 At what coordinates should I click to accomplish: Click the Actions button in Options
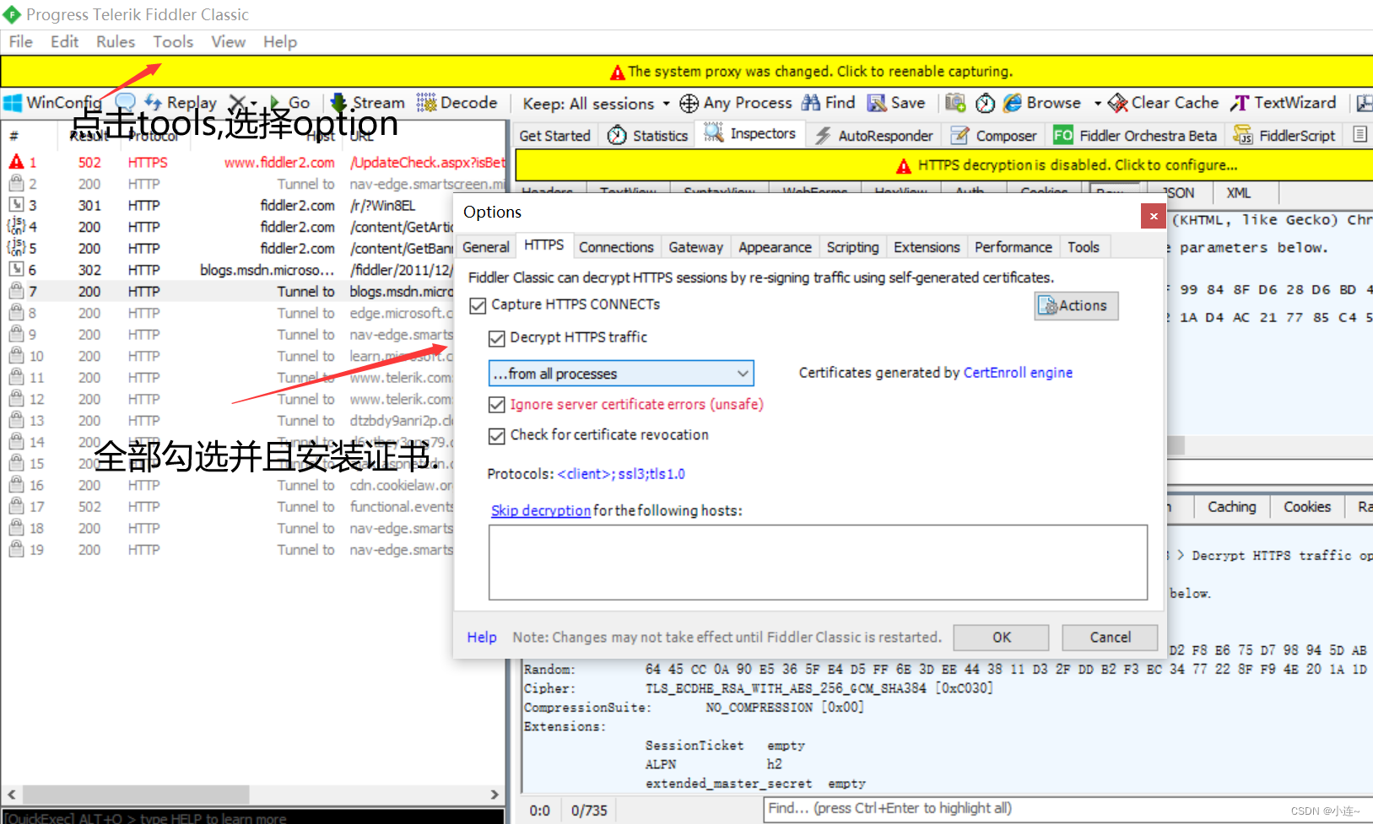click(1076, 305)
